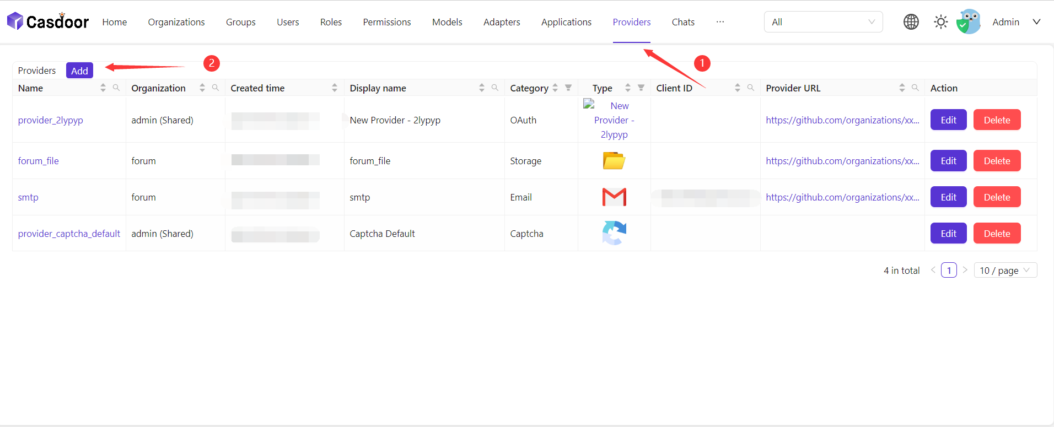Open the Type column filter icon

(x=641, y=88)
